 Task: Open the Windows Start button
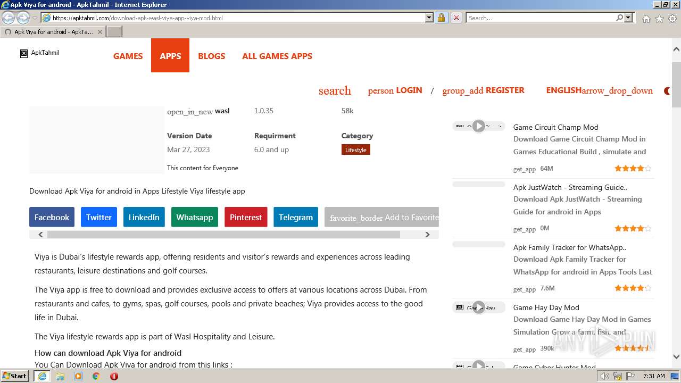click(x=15, y=376)
